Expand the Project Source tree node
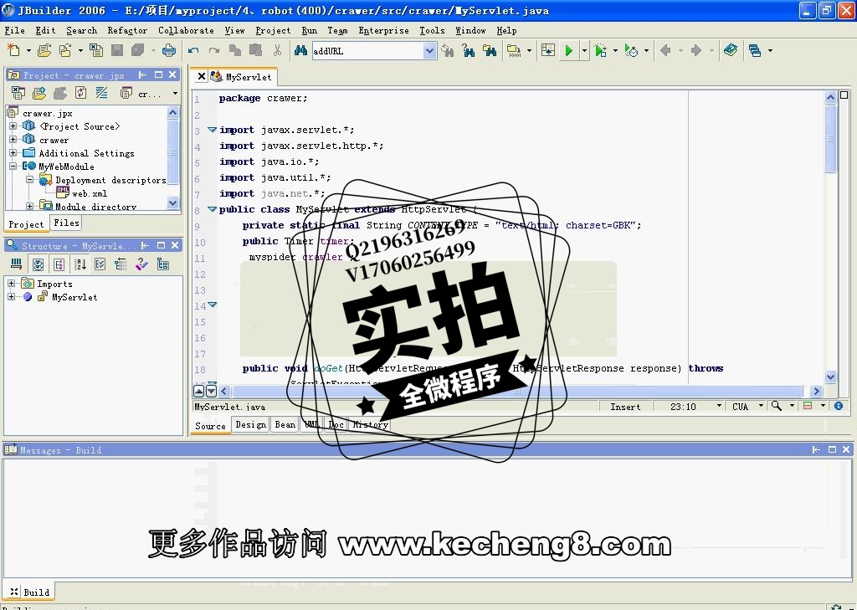This screenshot has width=857, height=610. coord(13,126)
